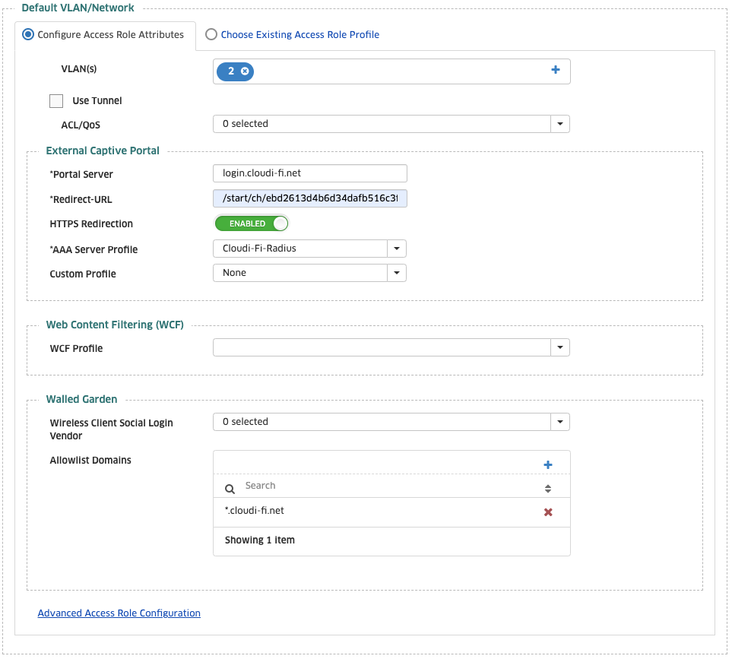Open the AAA Server Profile dropdown
The height and width of the screenshot is (659, 732).
(x=397, y=249)
